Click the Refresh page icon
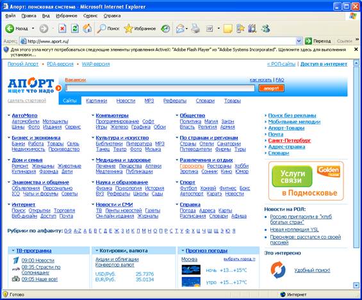 click(x=75, y=29)
